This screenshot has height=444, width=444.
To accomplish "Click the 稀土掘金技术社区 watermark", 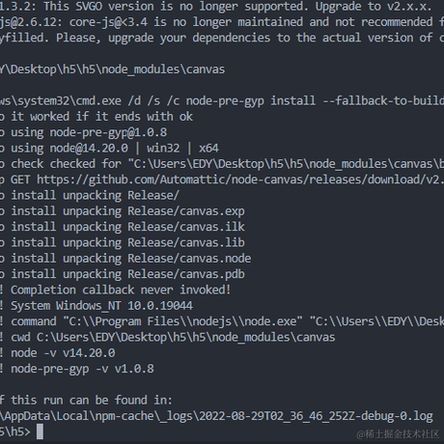I will [x=398, y=434].
